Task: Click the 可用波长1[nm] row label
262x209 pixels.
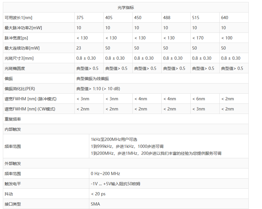Action: [x=19, y=18]
